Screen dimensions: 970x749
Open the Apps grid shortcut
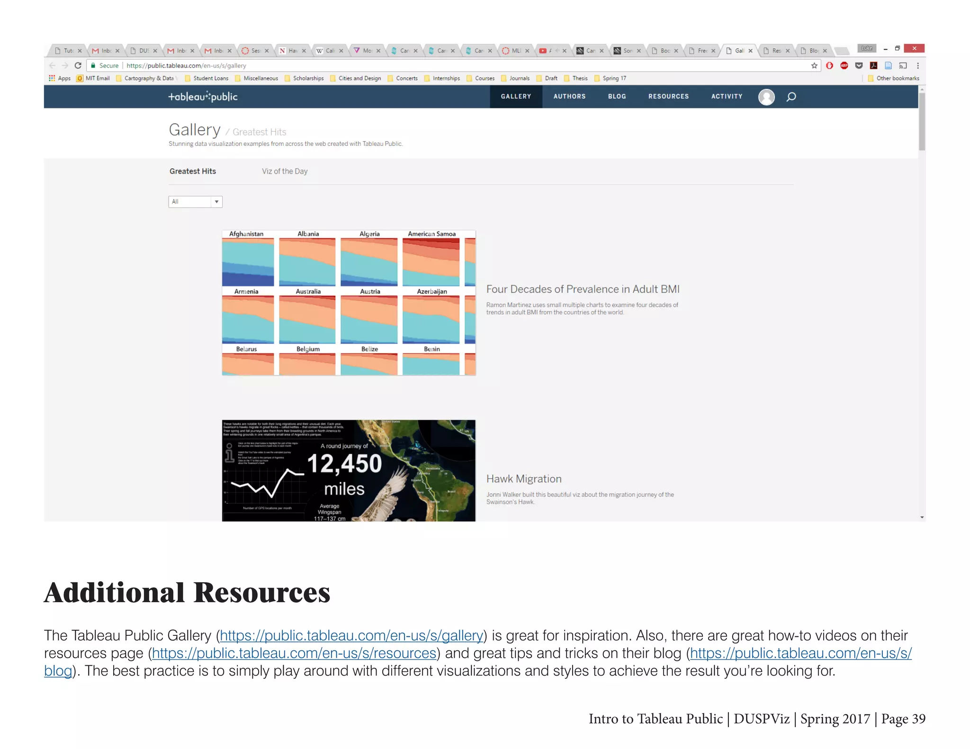tap(60, 78)
